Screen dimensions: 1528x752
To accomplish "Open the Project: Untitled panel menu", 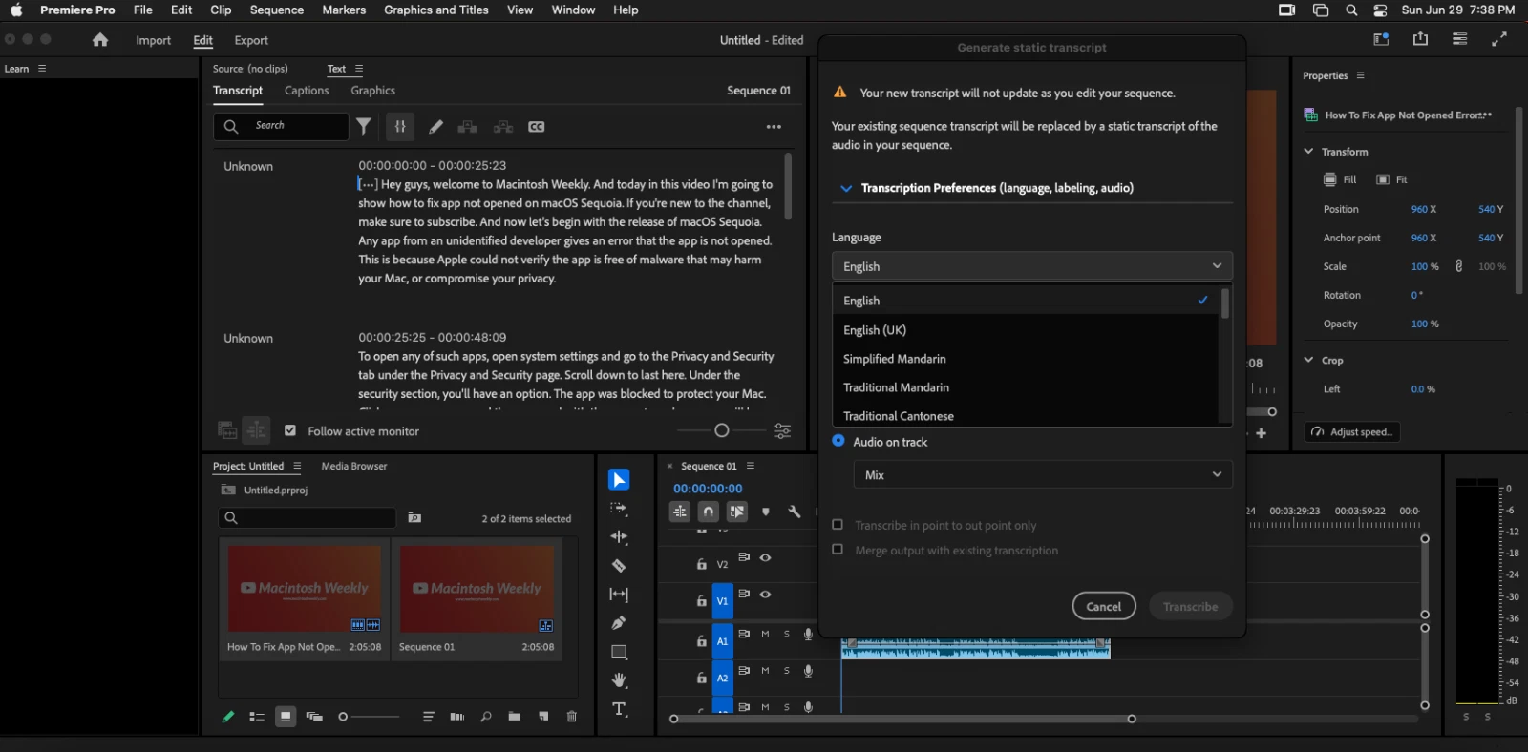I will pyautogui.click(x=297, y=466).
